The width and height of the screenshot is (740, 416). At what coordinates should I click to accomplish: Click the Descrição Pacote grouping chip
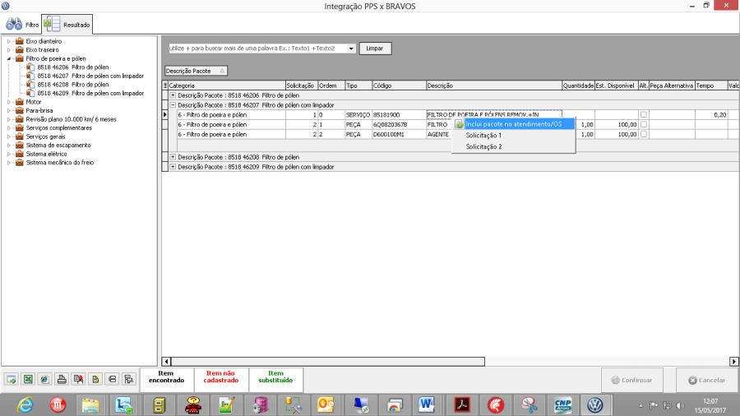pos(196,71)
